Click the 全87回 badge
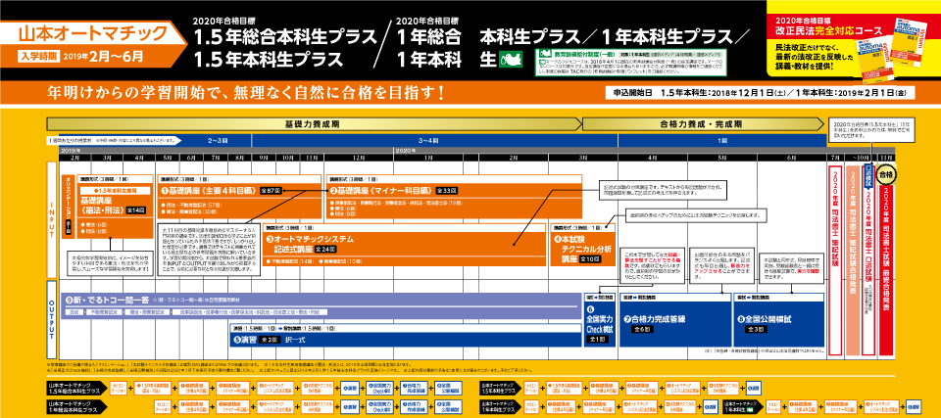Screen dimensions: 941x418 (x=271, y=190)
